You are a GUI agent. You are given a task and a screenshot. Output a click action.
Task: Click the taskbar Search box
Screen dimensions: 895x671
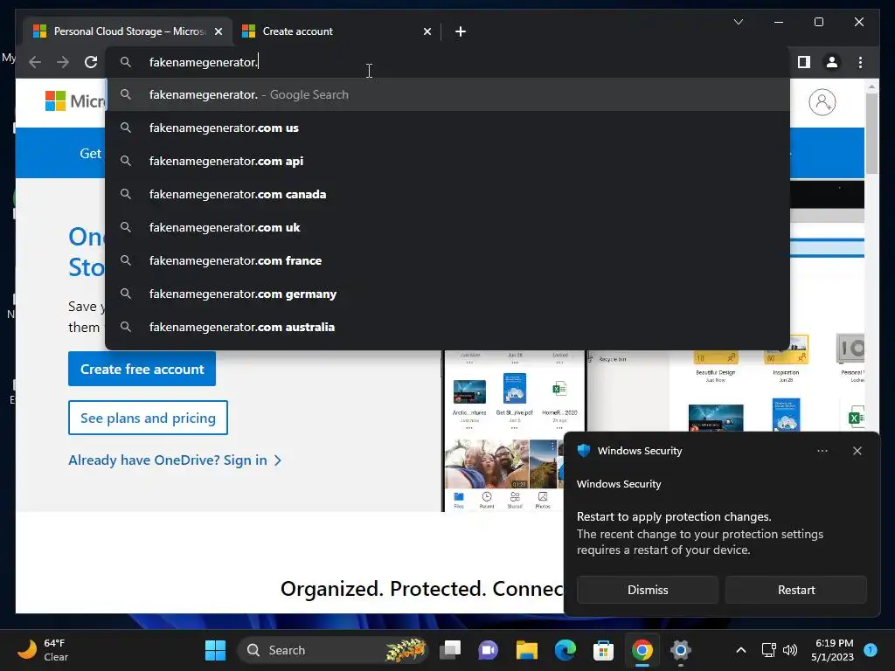pyautogui.click(x=333, y=650)
